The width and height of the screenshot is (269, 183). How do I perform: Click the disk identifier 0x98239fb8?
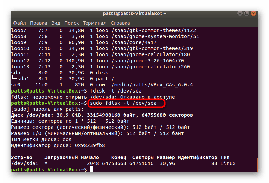[x=90, y=145]
